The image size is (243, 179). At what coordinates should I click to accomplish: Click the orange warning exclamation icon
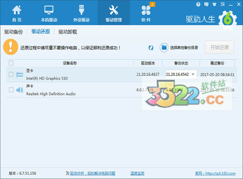pos(11,47)
